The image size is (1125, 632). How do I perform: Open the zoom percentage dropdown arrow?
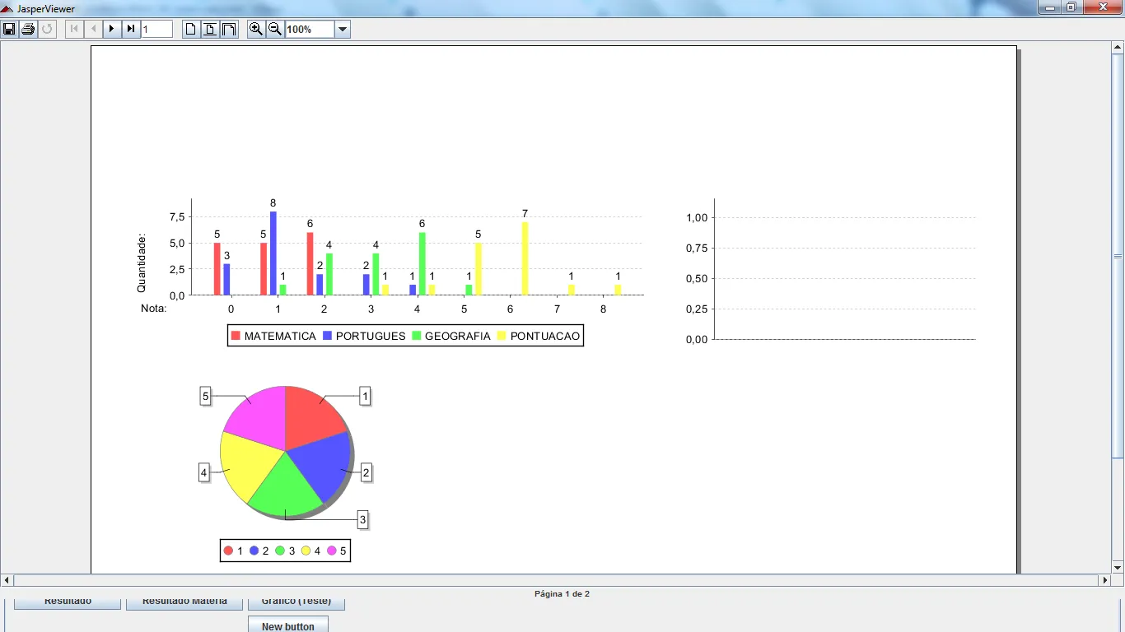tap(343, 30)
